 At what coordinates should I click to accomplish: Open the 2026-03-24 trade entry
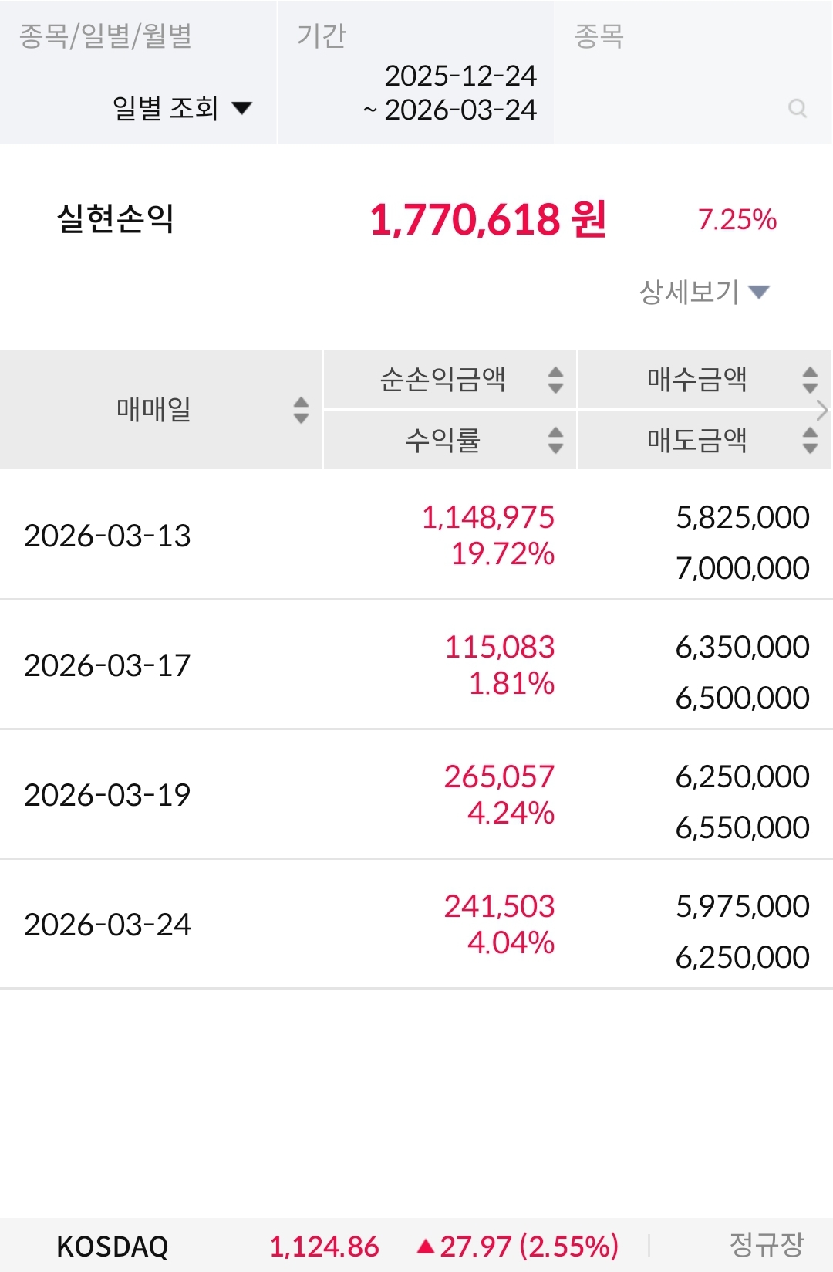pos(416,924)
